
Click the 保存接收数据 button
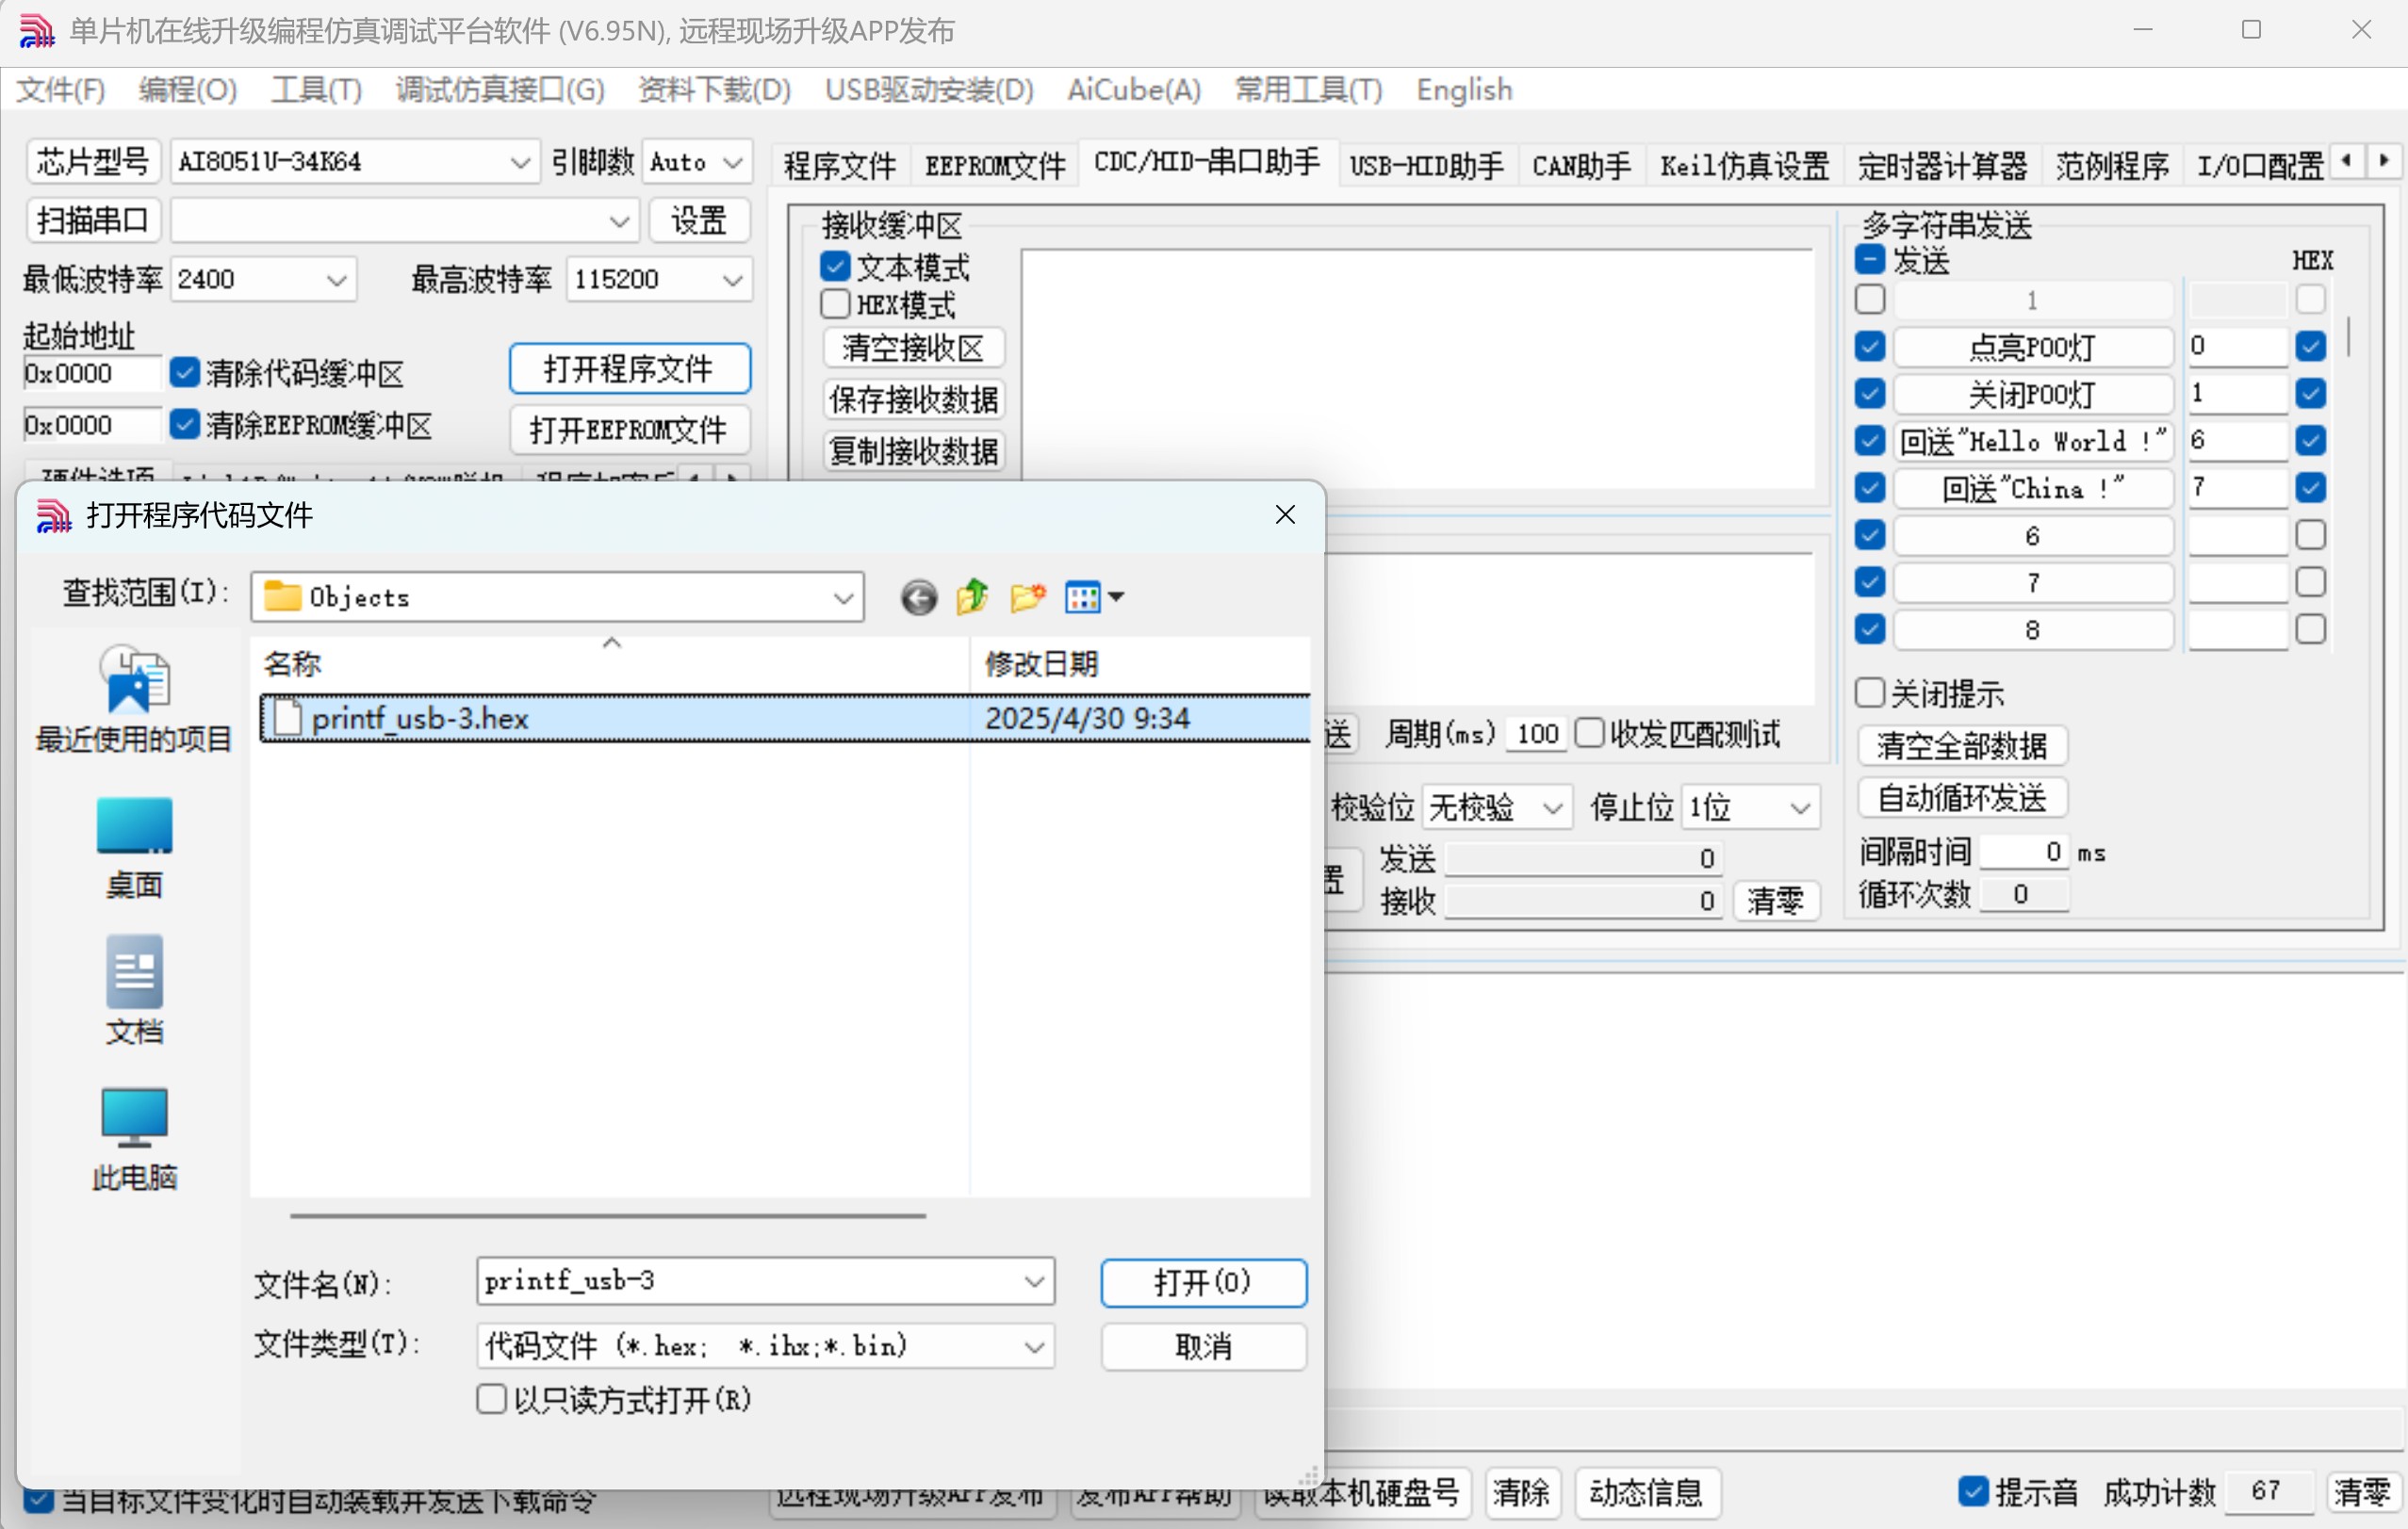coord(913,399)
